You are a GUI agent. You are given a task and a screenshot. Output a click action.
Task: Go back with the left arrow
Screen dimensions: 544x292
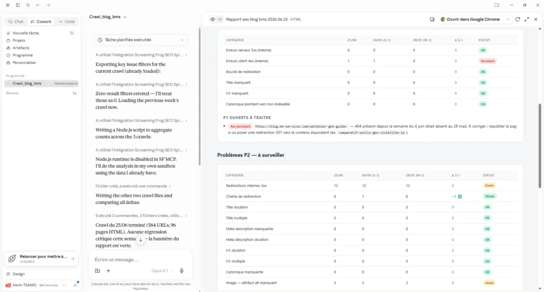(x=38, y=5)
